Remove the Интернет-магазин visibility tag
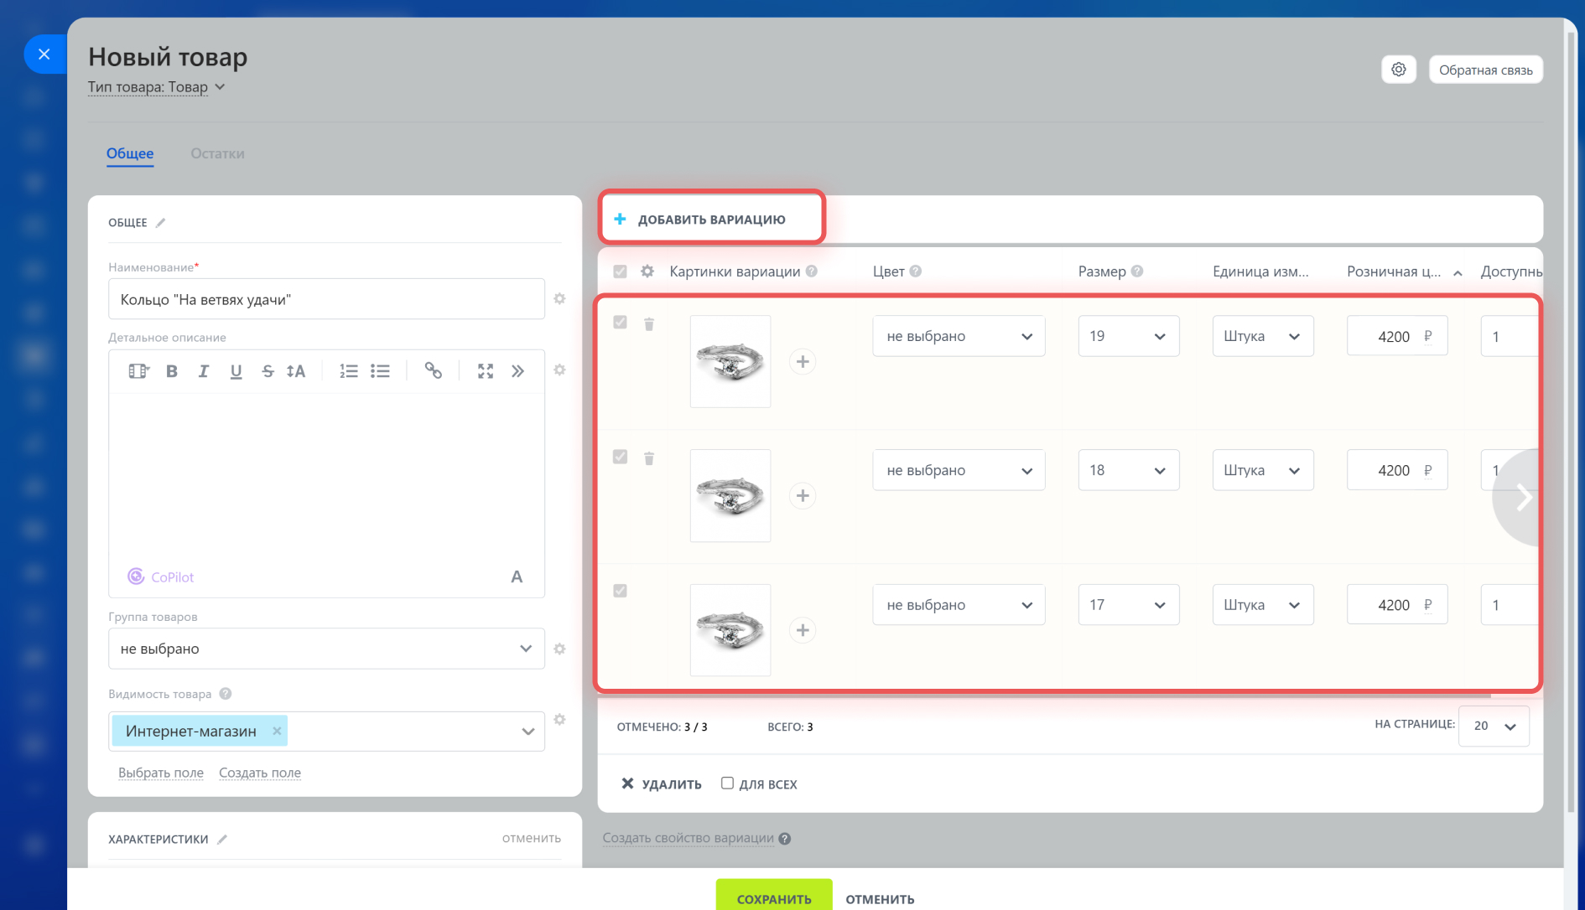Screen dimensions: 1585x910 277,731
